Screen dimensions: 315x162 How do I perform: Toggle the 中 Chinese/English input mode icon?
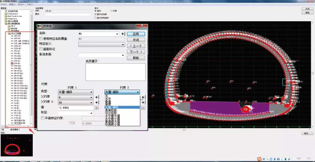pos(264,159)
